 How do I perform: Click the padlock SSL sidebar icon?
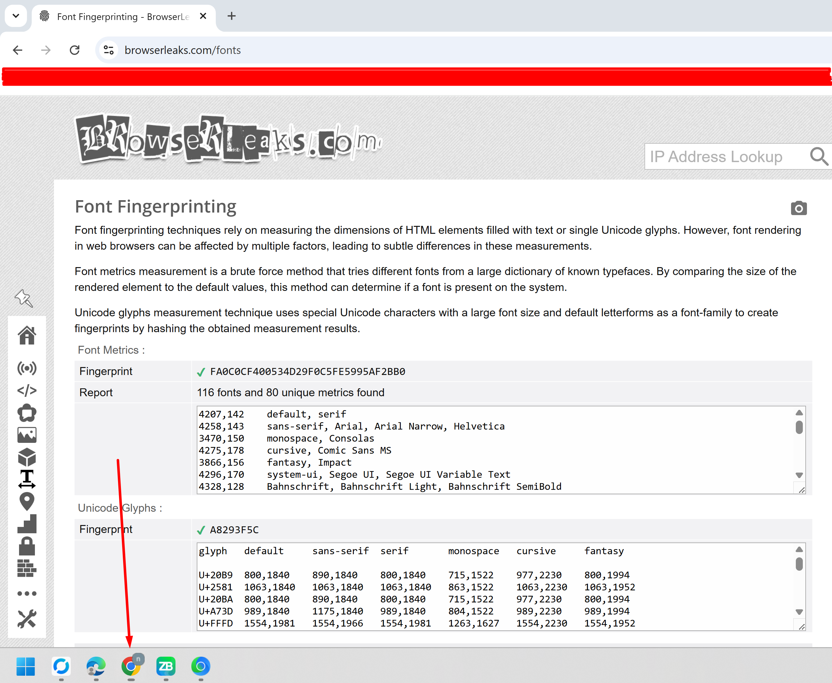(x=27, y=546)
